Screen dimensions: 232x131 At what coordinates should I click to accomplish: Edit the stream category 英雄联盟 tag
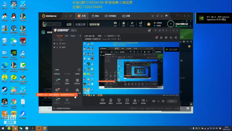[x=93, y=39]
